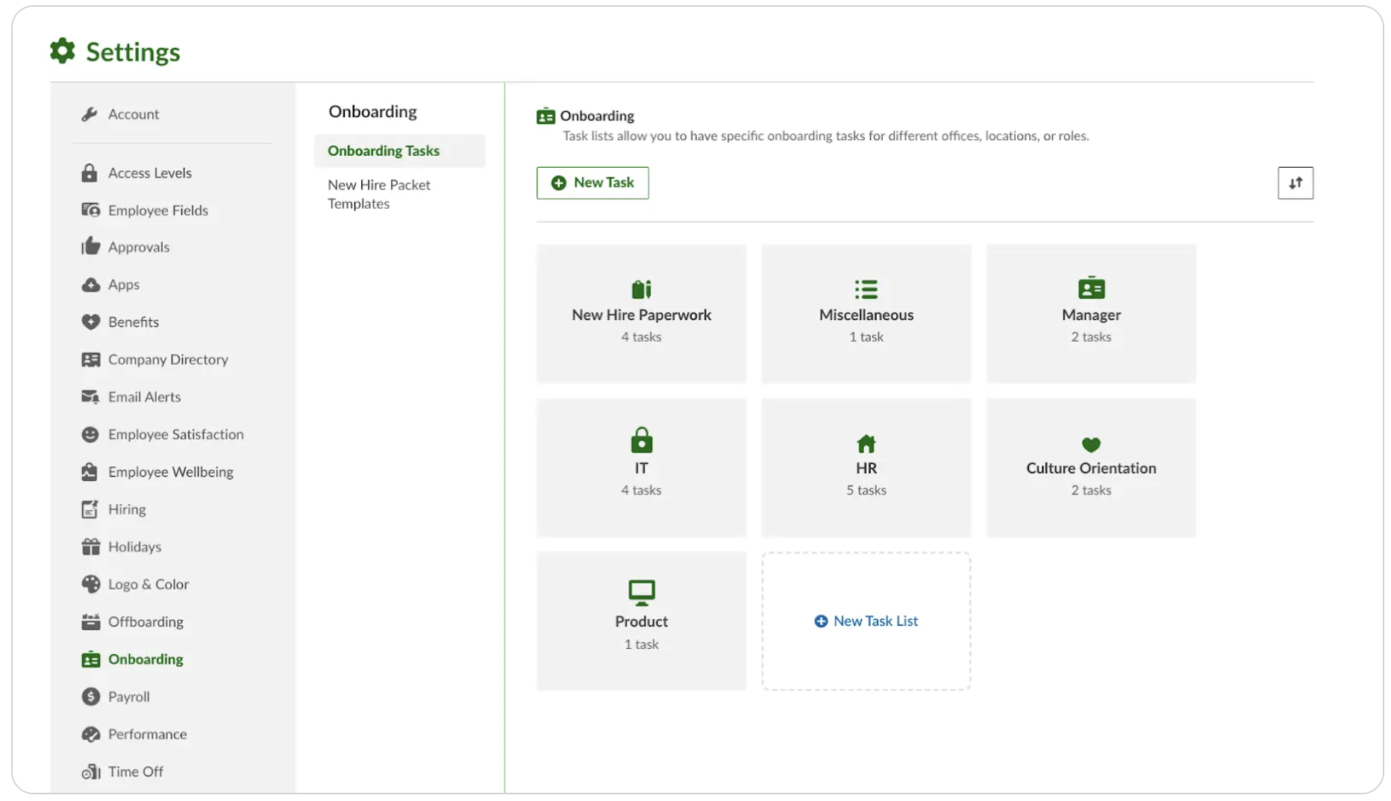The width and height of the screenshot is (1391, 801).
Task: Create a New Task List
Action: 866,621
